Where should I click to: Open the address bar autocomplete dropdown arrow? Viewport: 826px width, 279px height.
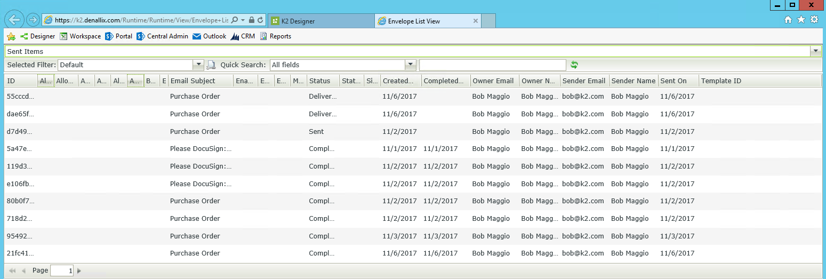click(243, 20)
